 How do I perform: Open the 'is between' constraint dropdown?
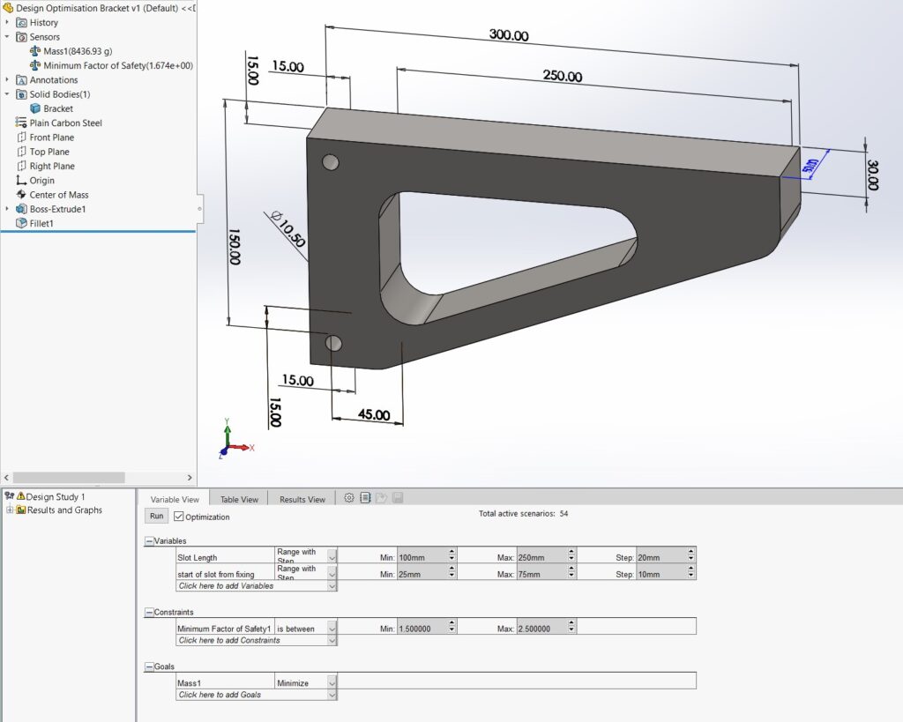pyautogui.click(x=332, y=629)
